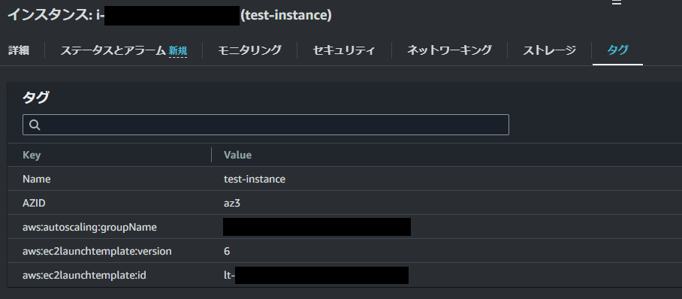Click the aws:autoscaling:groupName key
682x299 pixels.
tap(89, 227)
